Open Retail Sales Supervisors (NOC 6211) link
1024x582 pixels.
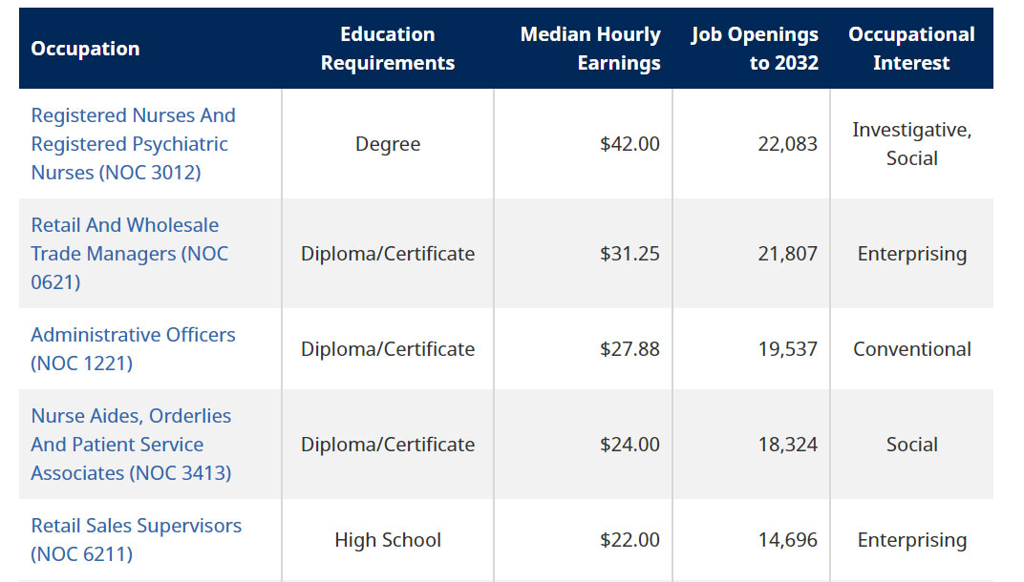click(x=136, y=540)
